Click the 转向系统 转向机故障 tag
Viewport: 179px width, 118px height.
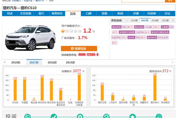[x=158, y=37]
